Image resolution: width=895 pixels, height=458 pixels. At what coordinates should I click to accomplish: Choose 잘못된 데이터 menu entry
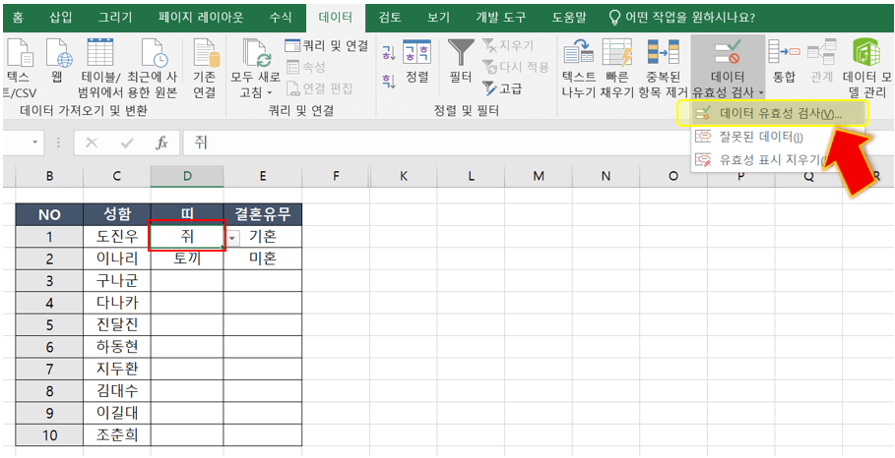(x=778, y=137)
